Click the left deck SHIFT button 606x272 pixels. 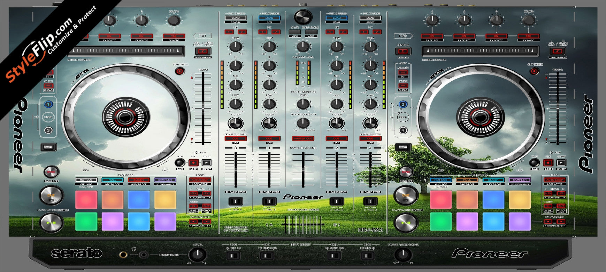(48, 147)
